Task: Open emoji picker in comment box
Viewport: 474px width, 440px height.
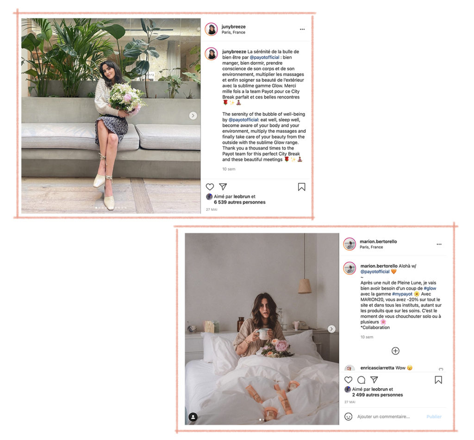Action: [x=349, y=417]
